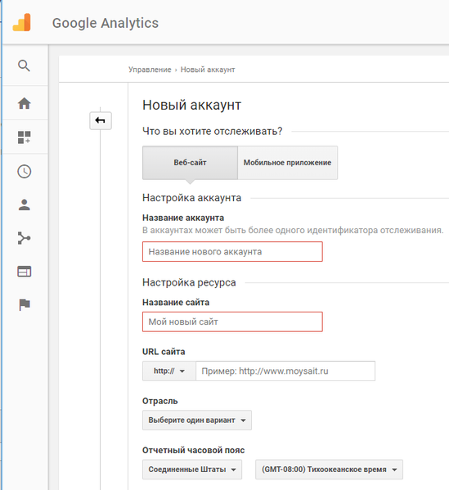This screenshot has height=490, width=449.
Task: Open Audience reports person icon
Action: pyautogui.click(x=24, y=205)
